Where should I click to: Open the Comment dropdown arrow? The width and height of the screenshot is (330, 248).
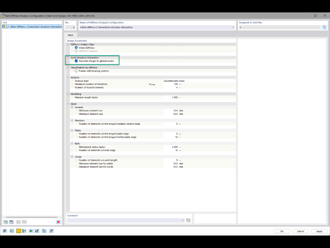pyautogui.click(x=183, y=220)
